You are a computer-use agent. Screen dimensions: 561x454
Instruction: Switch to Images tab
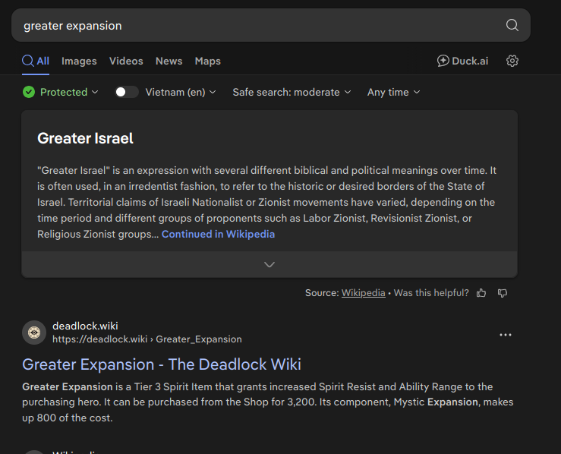click(x=79, y=61)
